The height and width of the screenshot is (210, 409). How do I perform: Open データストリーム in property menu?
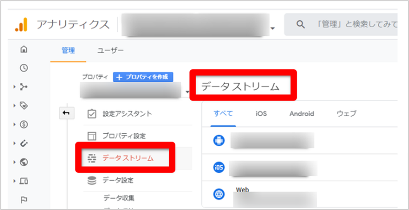point(128,158)
